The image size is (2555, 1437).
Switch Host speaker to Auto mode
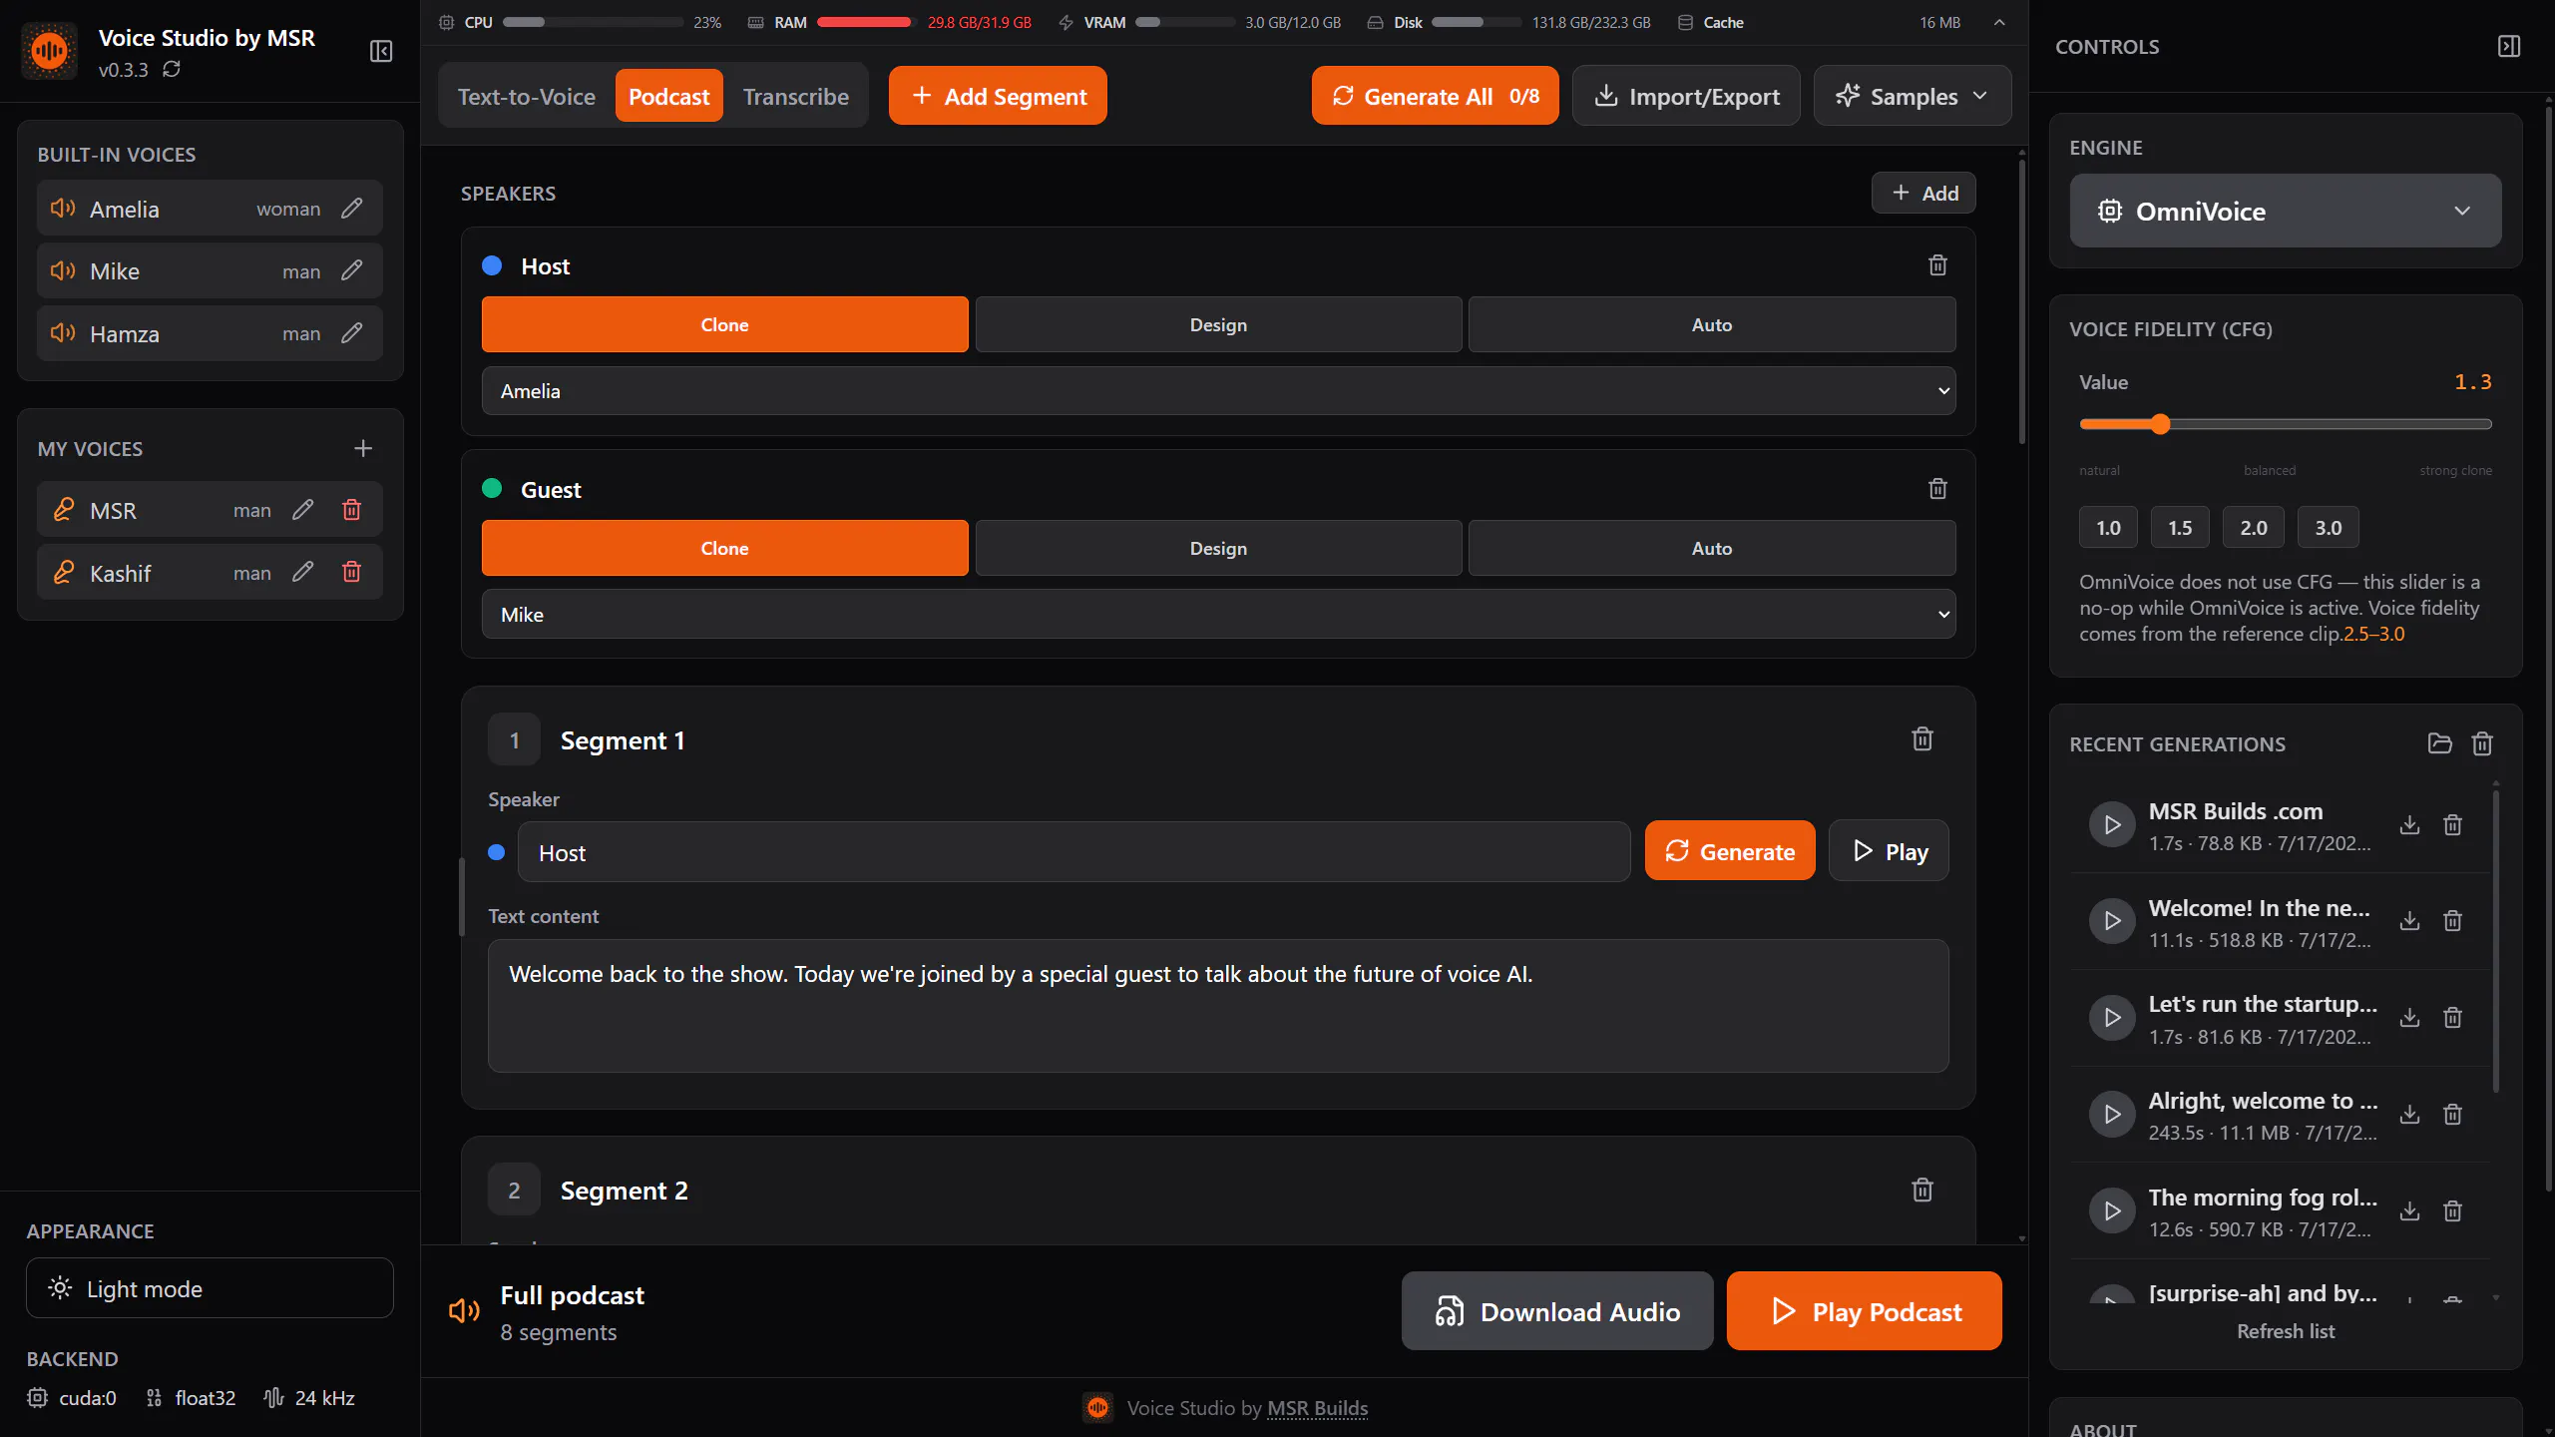1712,324
